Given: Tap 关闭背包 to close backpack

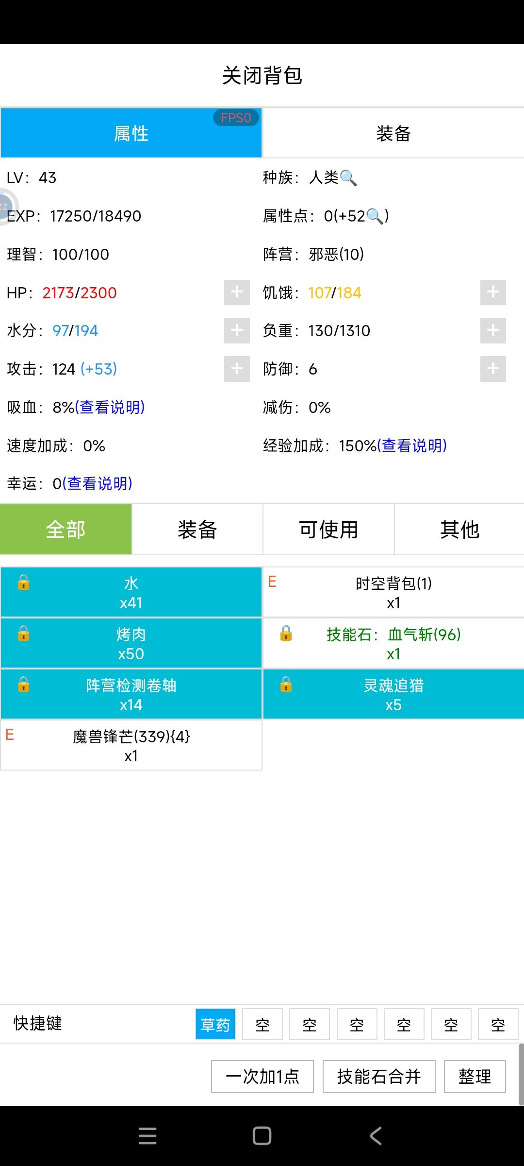Looking at the screenshot, I should (x=262, y=76).
